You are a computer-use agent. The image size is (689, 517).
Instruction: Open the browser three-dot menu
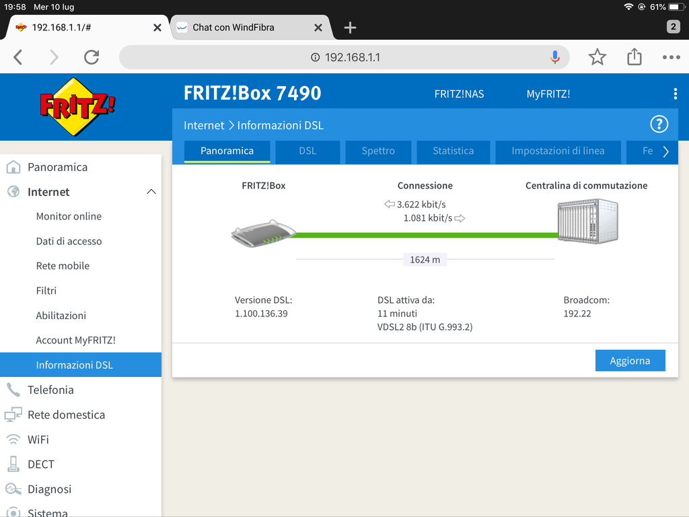671,57
